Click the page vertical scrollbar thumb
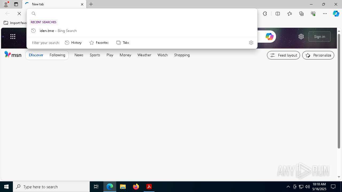The width and height of the screenshot is (342, 192). pyautogui.click(x=339, y=91)
